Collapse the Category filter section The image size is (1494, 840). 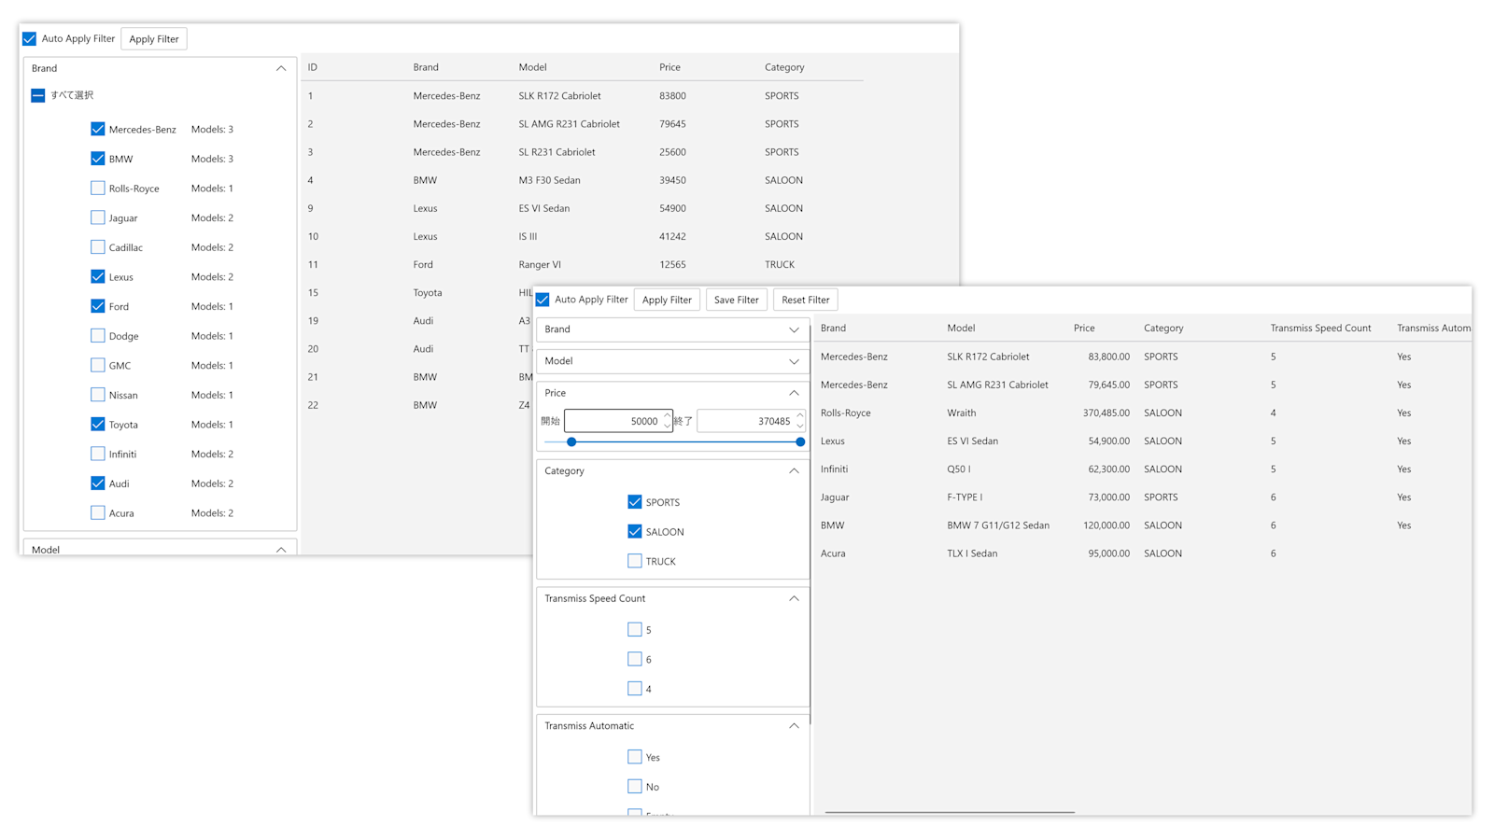[794, 471]
